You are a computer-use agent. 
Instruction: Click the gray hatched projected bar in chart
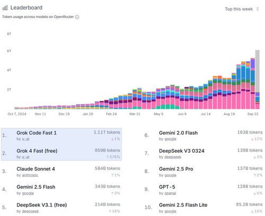click(x=258, y=71)
